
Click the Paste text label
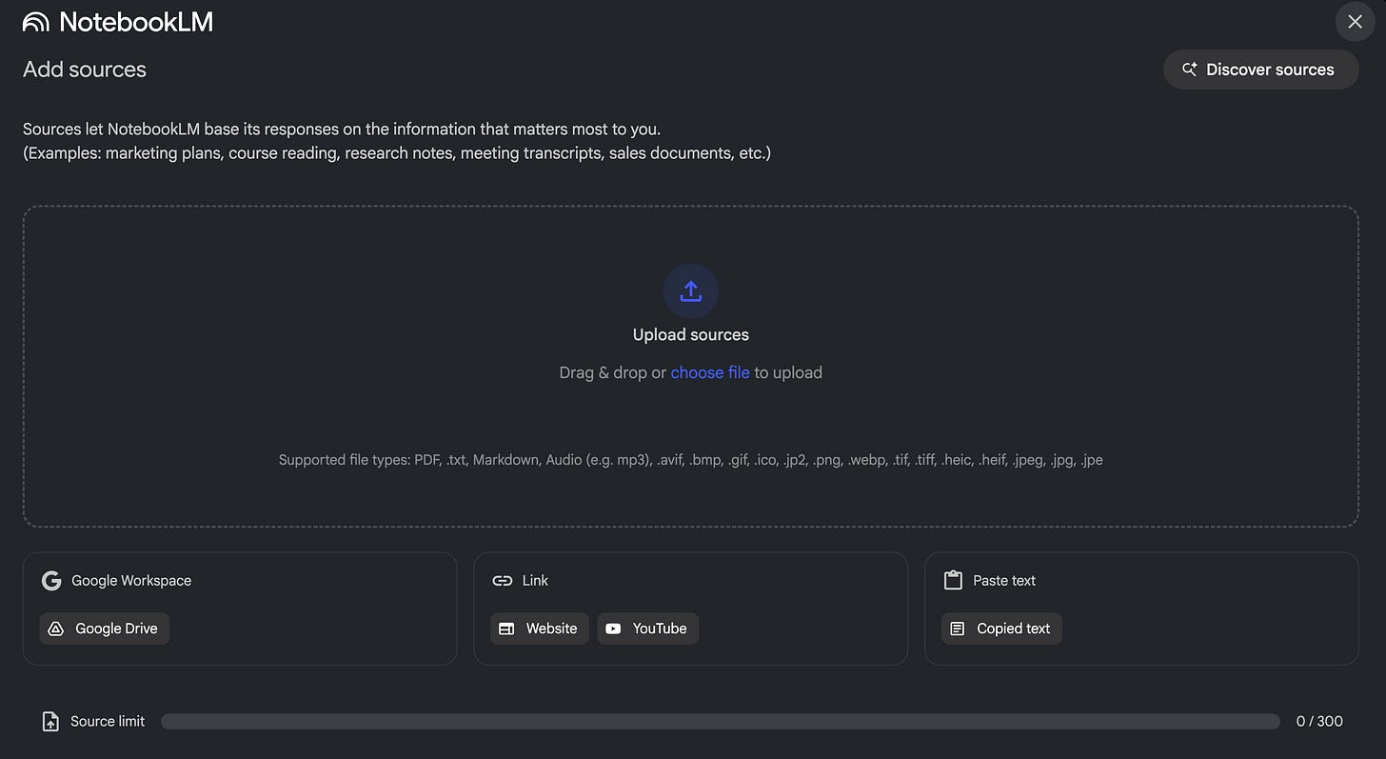[x=1004, y=581]
